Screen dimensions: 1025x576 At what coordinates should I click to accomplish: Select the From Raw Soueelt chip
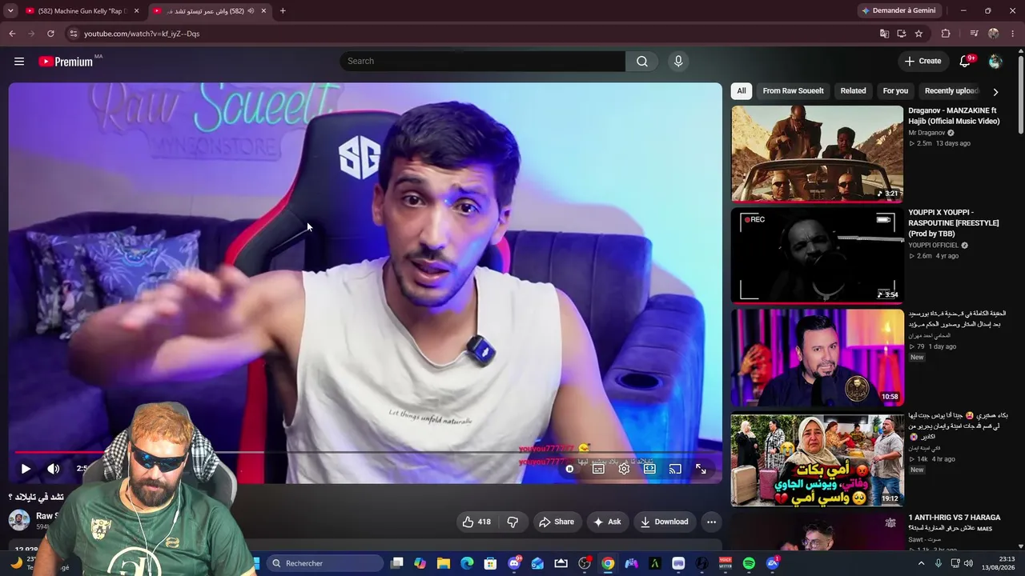pos(793,91)
